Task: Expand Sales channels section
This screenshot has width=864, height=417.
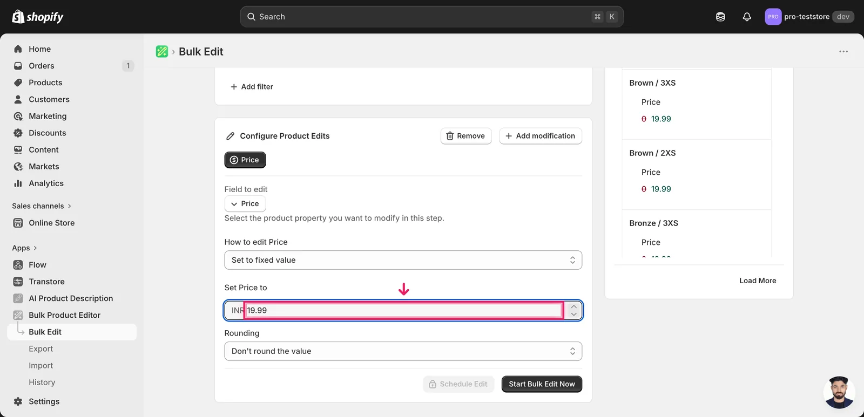Action: [x=42, y=206]
